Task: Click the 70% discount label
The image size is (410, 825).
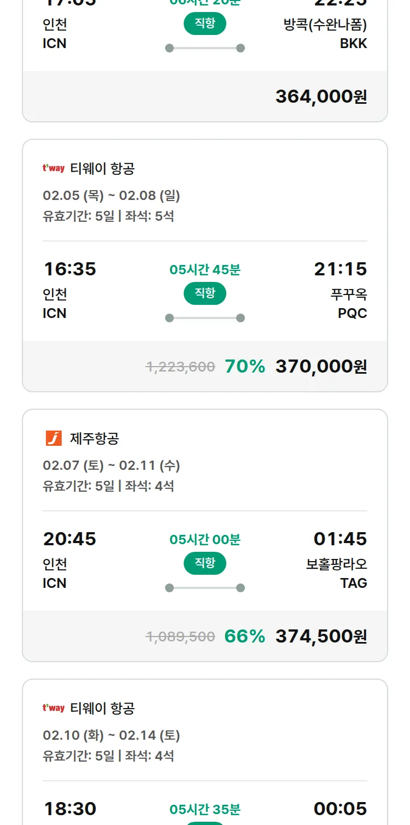Action: pyautogui.click(x=244, y=367)
